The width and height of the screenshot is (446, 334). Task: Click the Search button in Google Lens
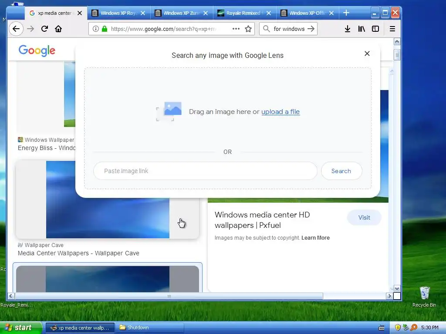[341, 171]
